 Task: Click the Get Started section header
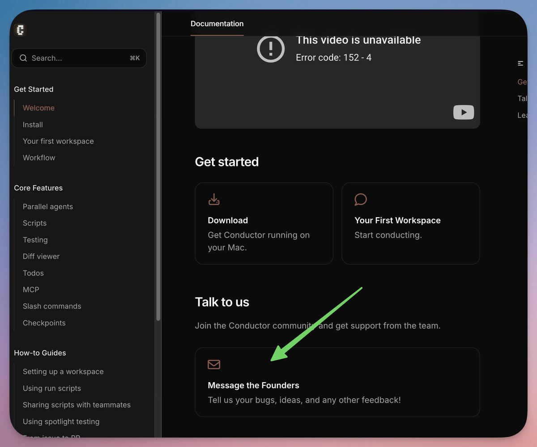pyautogui.click(x=34, y=89)
